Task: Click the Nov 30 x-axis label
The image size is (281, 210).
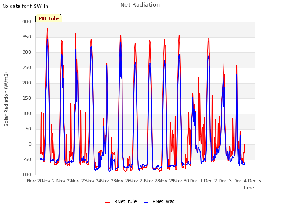Action: (x=181, y=181)
